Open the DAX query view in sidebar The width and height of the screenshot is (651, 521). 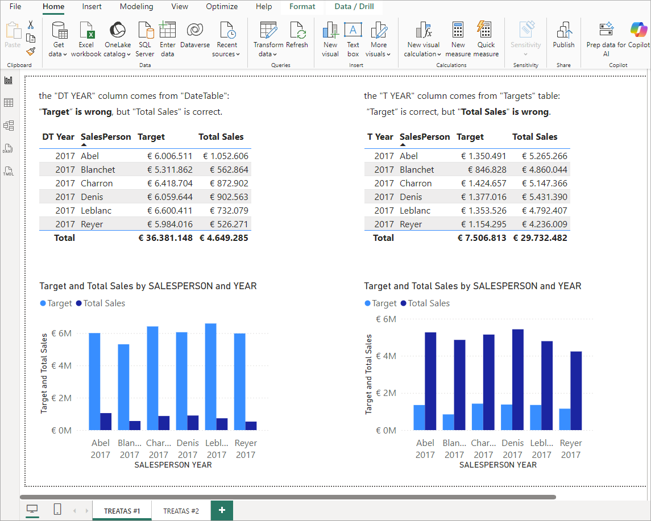click(9, 148)
